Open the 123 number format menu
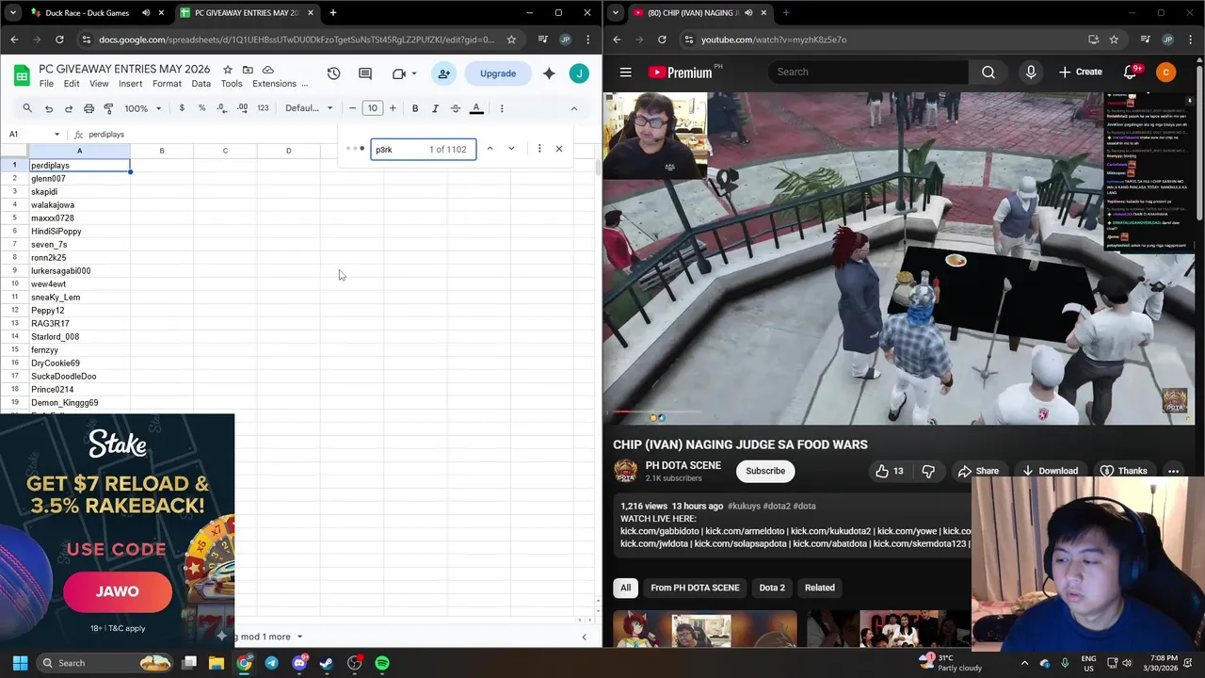This screenshot has height=678, width=1205. pos(263,108)
